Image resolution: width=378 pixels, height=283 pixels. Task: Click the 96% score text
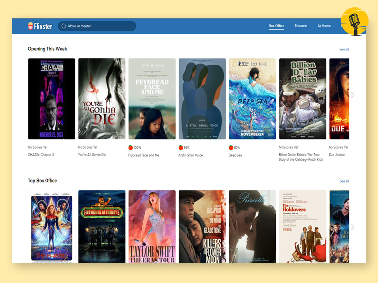tap(187, 147)
